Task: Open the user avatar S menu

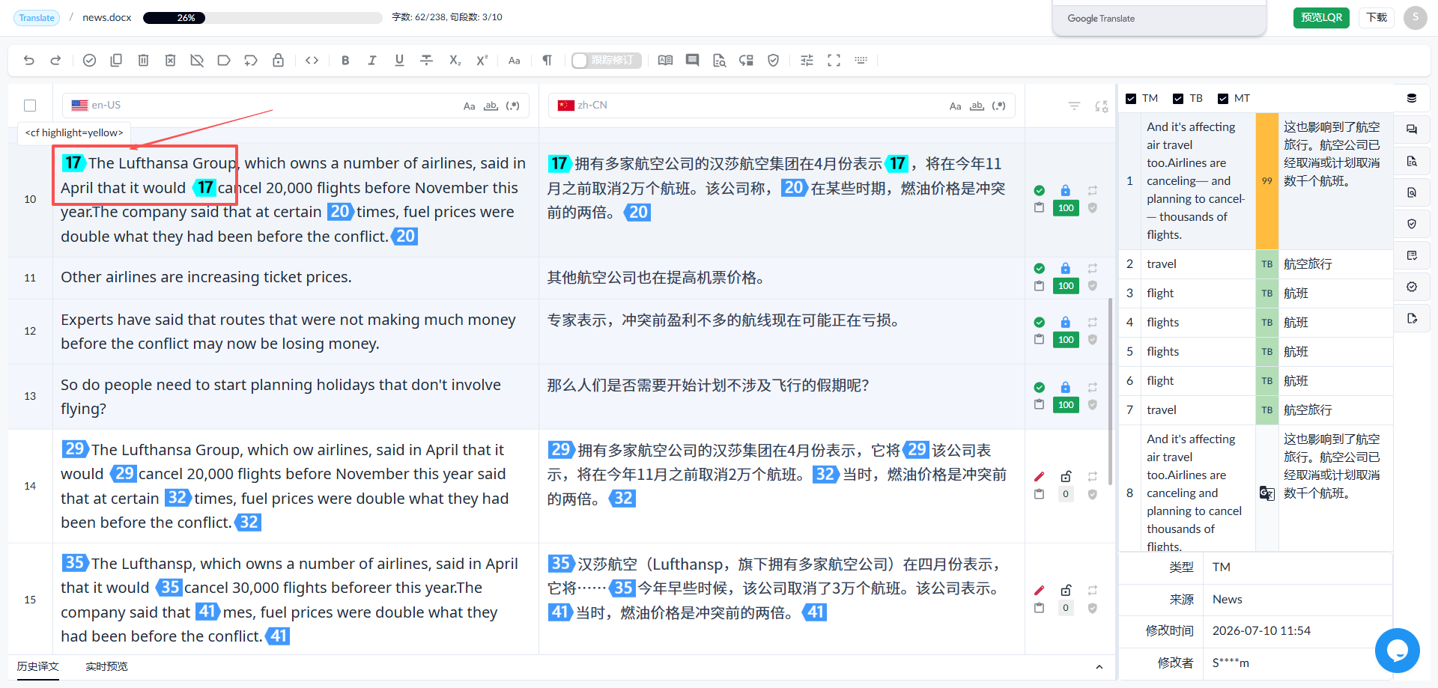Action: click(x=1415, y=18)
